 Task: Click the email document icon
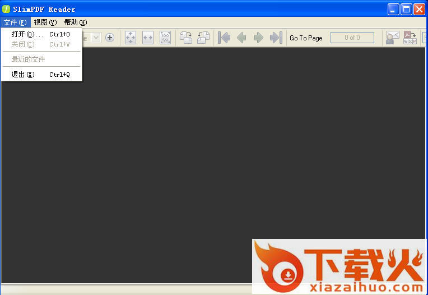pyautogui.click(x=392, y=38)
